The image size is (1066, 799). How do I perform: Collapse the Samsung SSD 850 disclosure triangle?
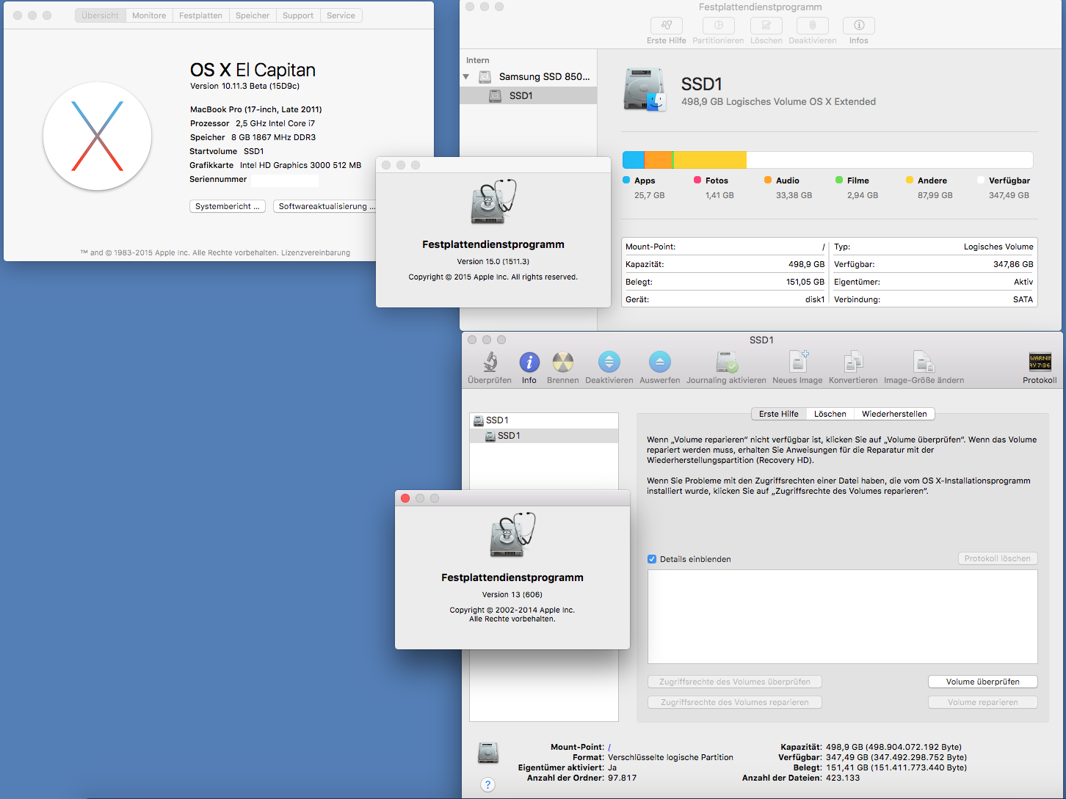[466, 76]
